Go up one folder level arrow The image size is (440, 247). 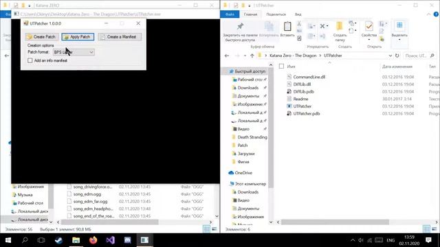(252, 56)
